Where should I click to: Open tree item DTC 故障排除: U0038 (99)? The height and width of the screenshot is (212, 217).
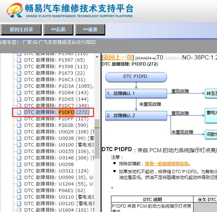59,138
